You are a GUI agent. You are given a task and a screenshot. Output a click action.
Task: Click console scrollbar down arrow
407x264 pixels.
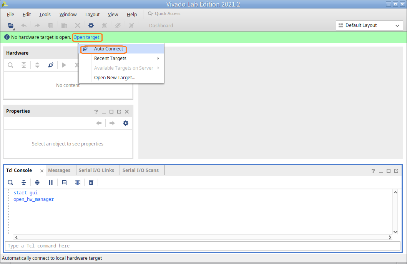pyautogui.click(x=395, y=232)
